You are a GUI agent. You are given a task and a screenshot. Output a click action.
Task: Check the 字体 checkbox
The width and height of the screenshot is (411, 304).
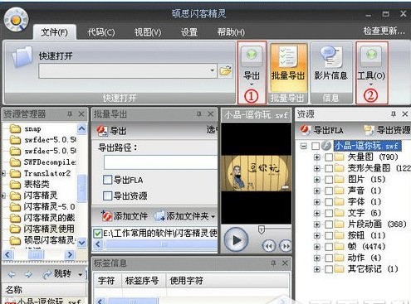tap(329, 202)
